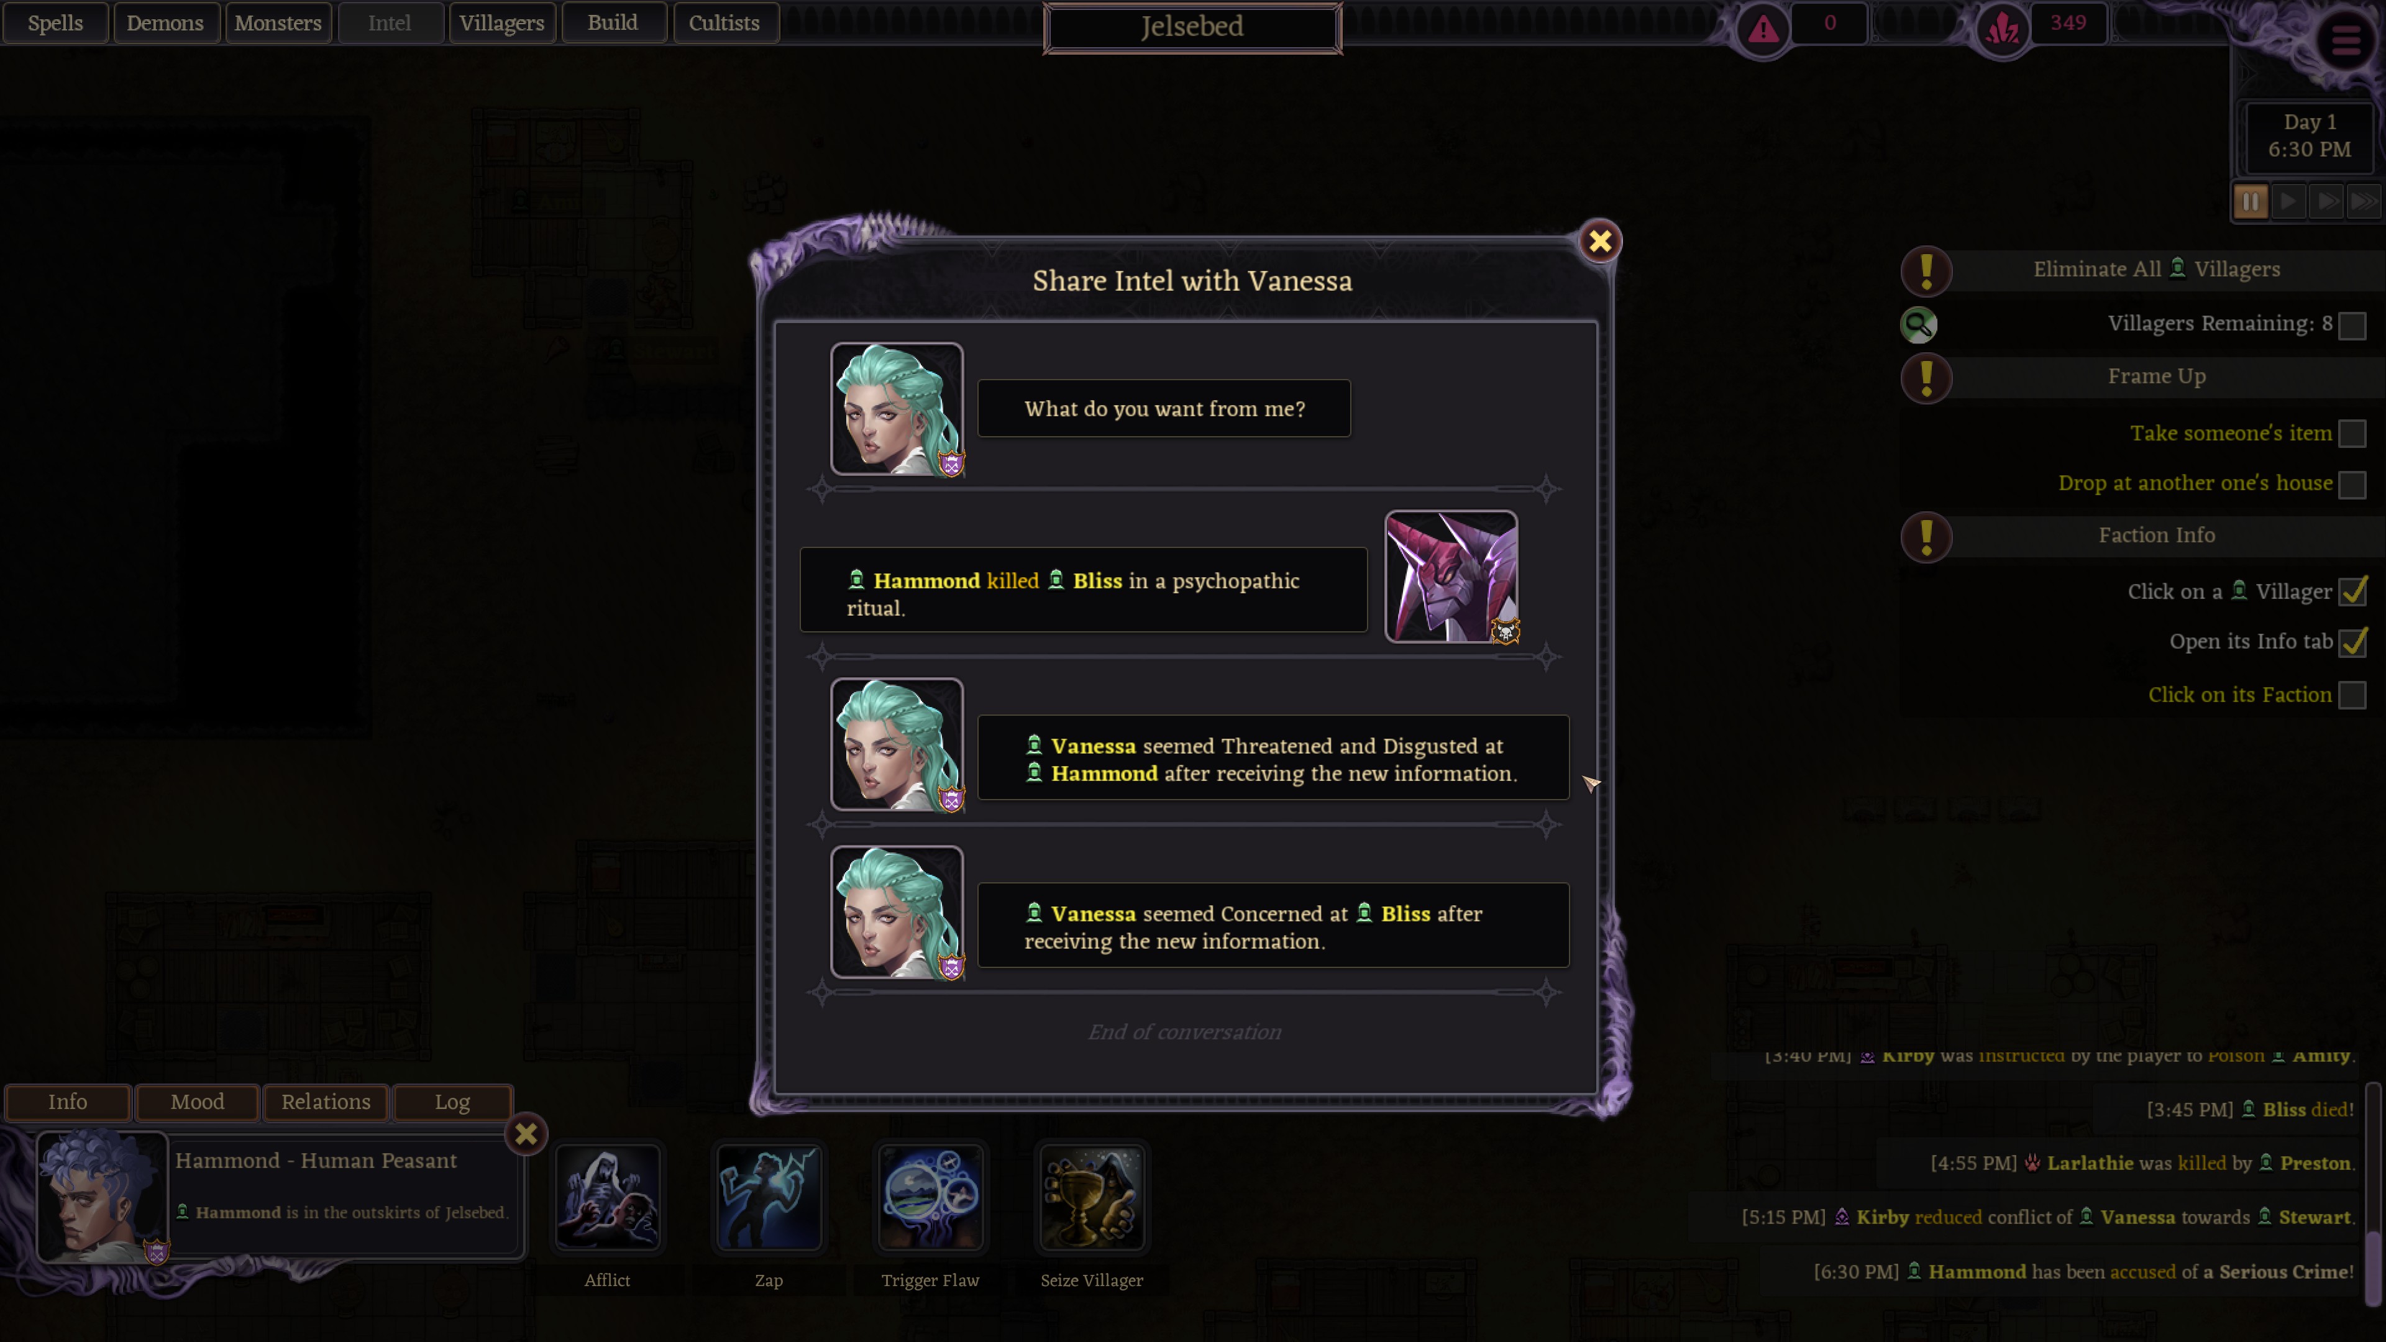The height and width of the screenshot is (1342, 2386).
Task: Cast the Afflict spell icon
Action: pyautogui.click(x=608, y=1197)
